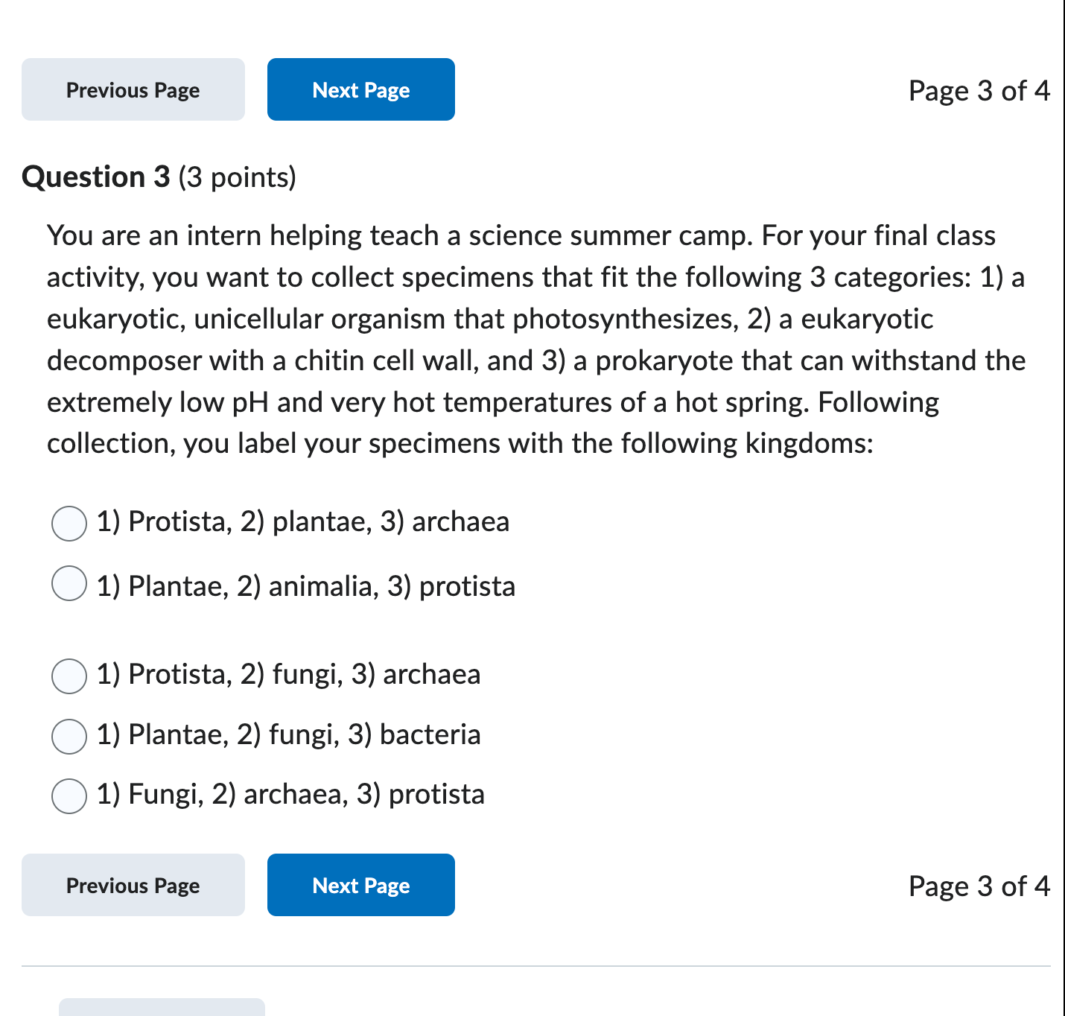
Task: Go to Previous Page using top button
Action: click(x=133, y=89)
